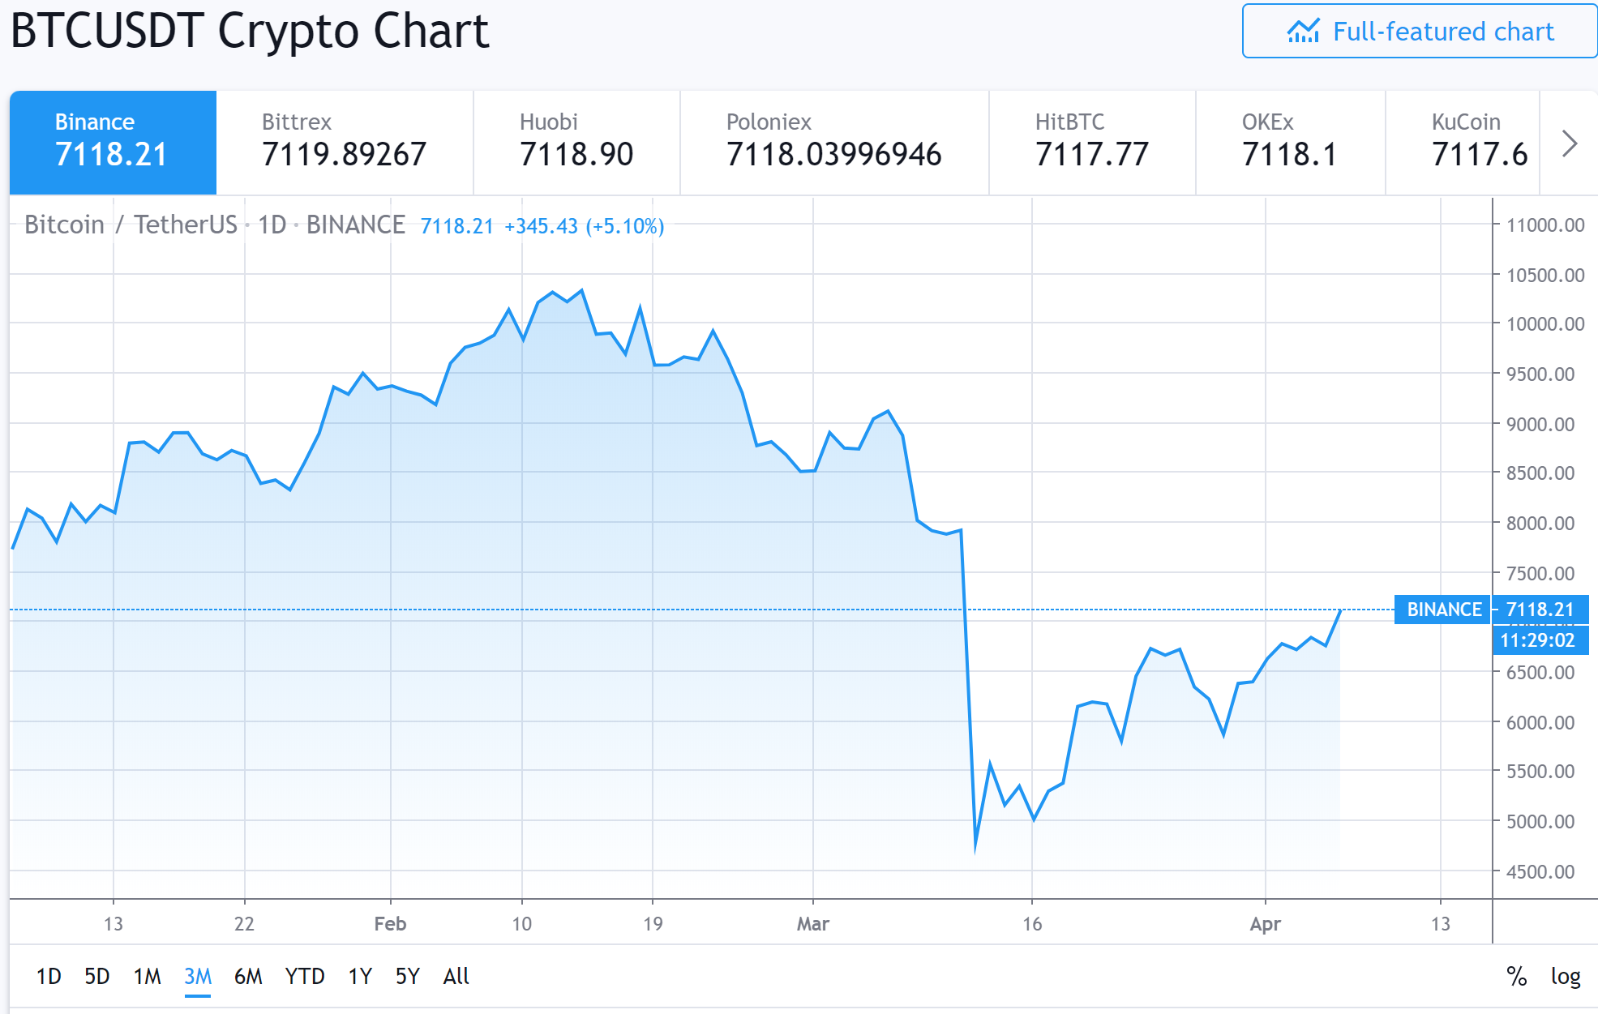This screenshot has width=1598, height=1014.
Task: Select the 6M time range
Action: (x=248, y=976)
